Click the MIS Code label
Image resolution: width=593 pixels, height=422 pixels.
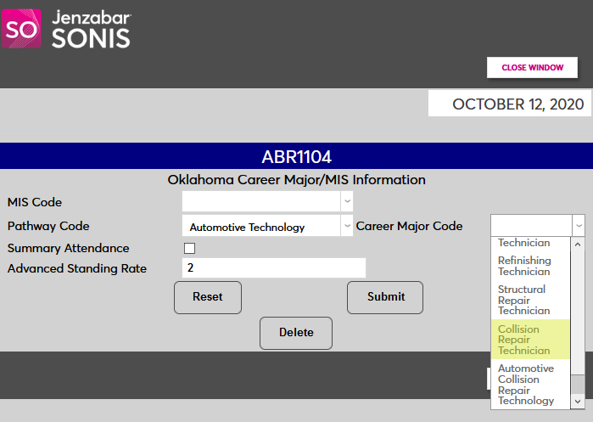(35, 202)
